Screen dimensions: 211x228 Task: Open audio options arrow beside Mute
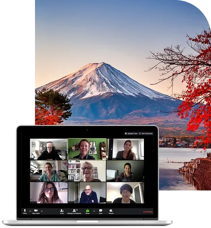click(30, 211)
